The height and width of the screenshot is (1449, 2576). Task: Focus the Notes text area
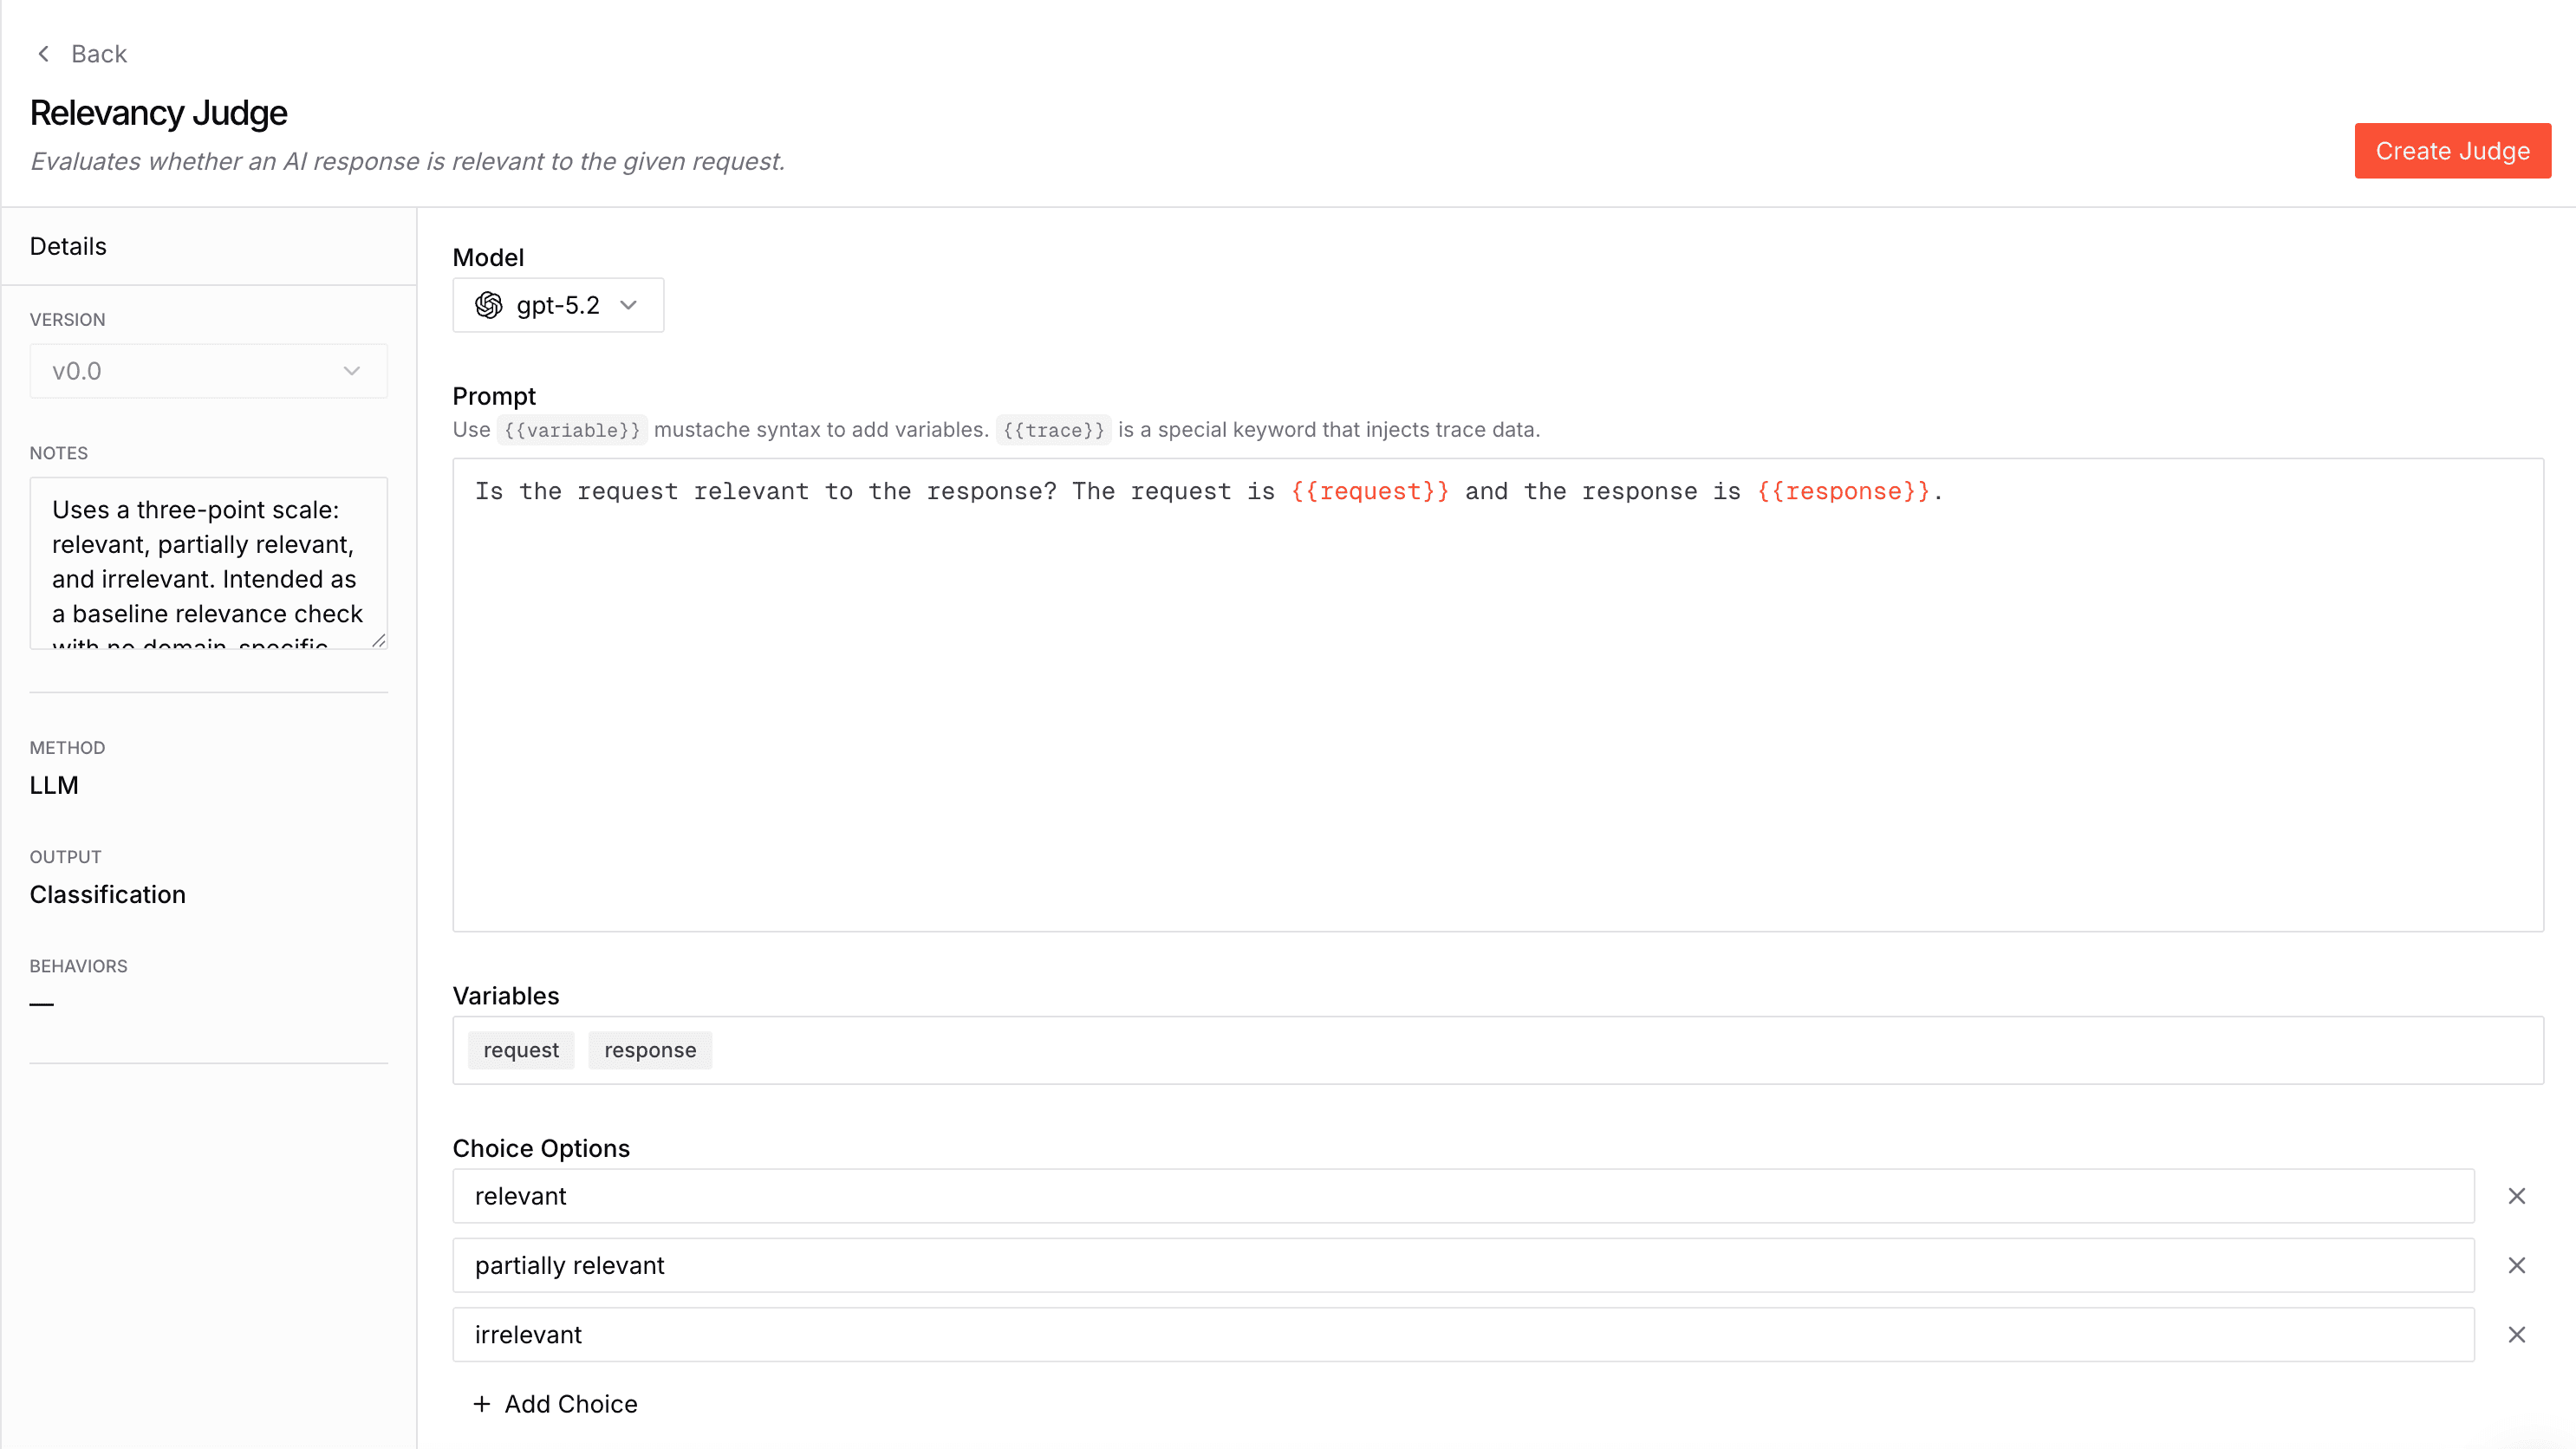(x=208, y=562)
